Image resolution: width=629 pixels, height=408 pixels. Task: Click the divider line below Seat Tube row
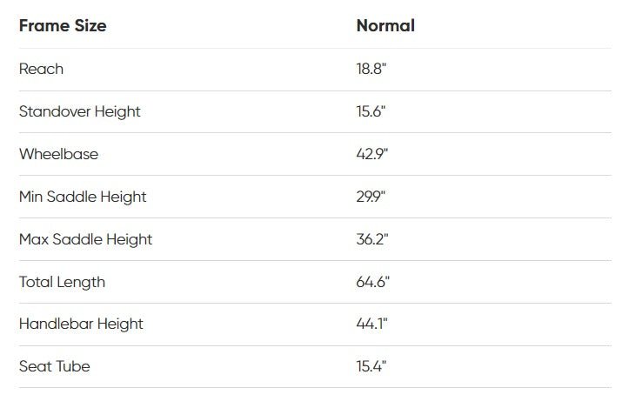pos(314,388)
